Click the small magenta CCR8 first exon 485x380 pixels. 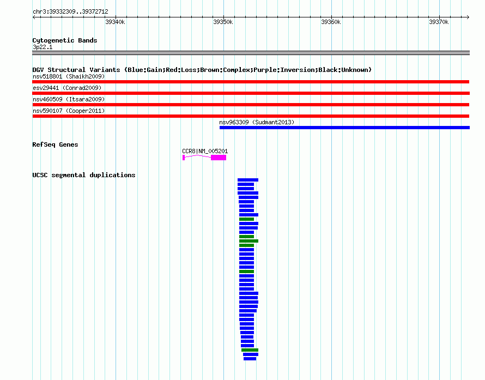pos(184,158)
